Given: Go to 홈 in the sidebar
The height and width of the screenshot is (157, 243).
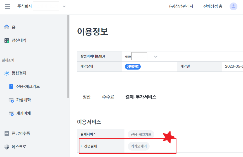Looking at the screenshot, I should click(x=14, y=27).
